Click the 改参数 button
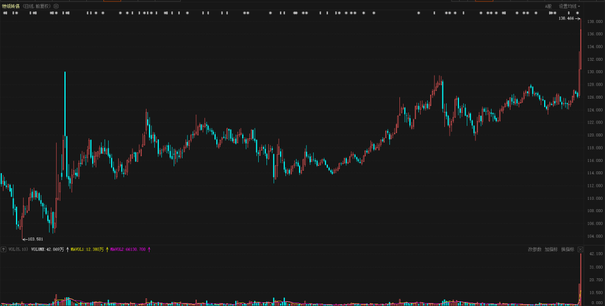This screenshot has height=306, width=605. [534, 249]
